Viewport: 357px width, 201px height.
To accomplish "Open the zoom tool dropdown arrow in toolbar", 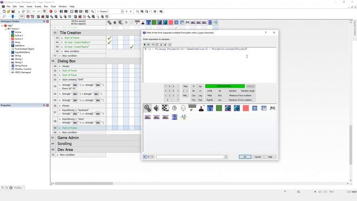I will tap(150, 11).
